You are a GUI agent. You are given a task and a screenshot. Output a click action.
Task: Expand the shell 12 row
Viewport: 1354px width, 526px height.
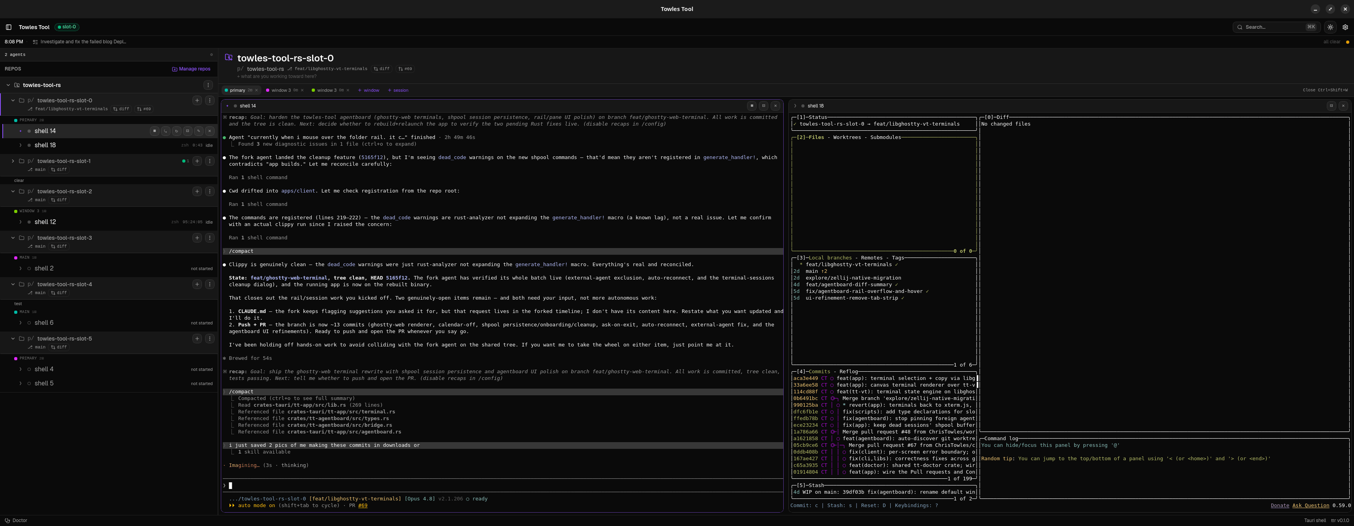[x=20, y=222]
